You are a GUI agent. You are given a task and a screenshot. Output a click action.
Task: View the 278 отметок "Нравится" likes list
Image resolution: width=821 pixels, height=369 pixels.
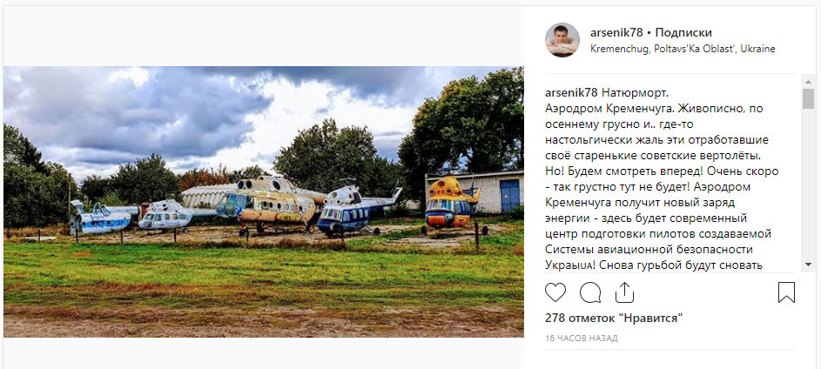click(614, 318)
